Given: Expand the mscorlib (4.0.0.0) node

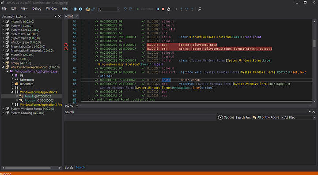Looking at the screenshot, I should [3, 22].
